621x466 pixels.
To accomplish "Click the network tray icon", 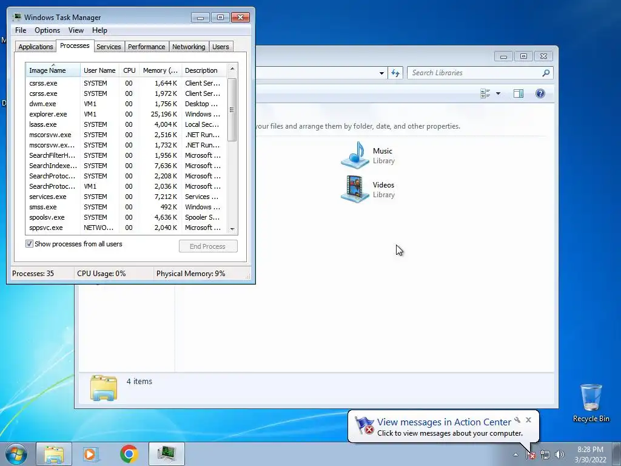I will click(x=545, y=455).
